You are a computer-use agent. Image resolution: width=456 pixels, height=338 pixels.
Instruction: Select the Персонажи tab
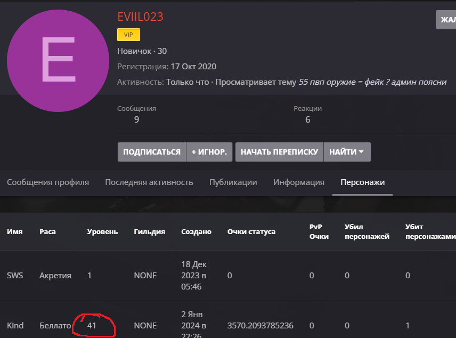tap(362, 182)
